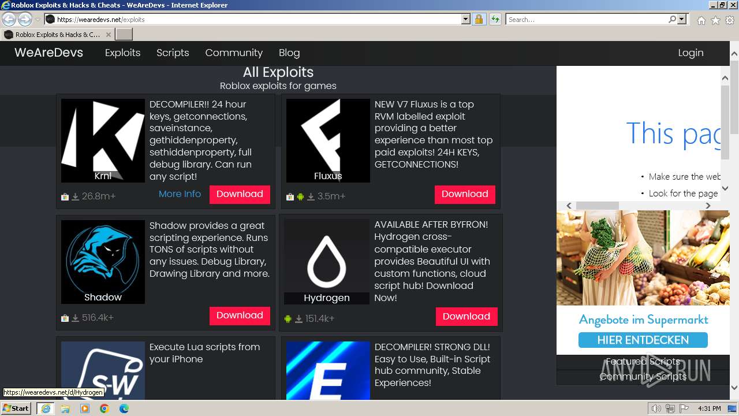This screenshot has height=416, width=739.
Task: Click the refresh page icon
Action: point(495,19)
